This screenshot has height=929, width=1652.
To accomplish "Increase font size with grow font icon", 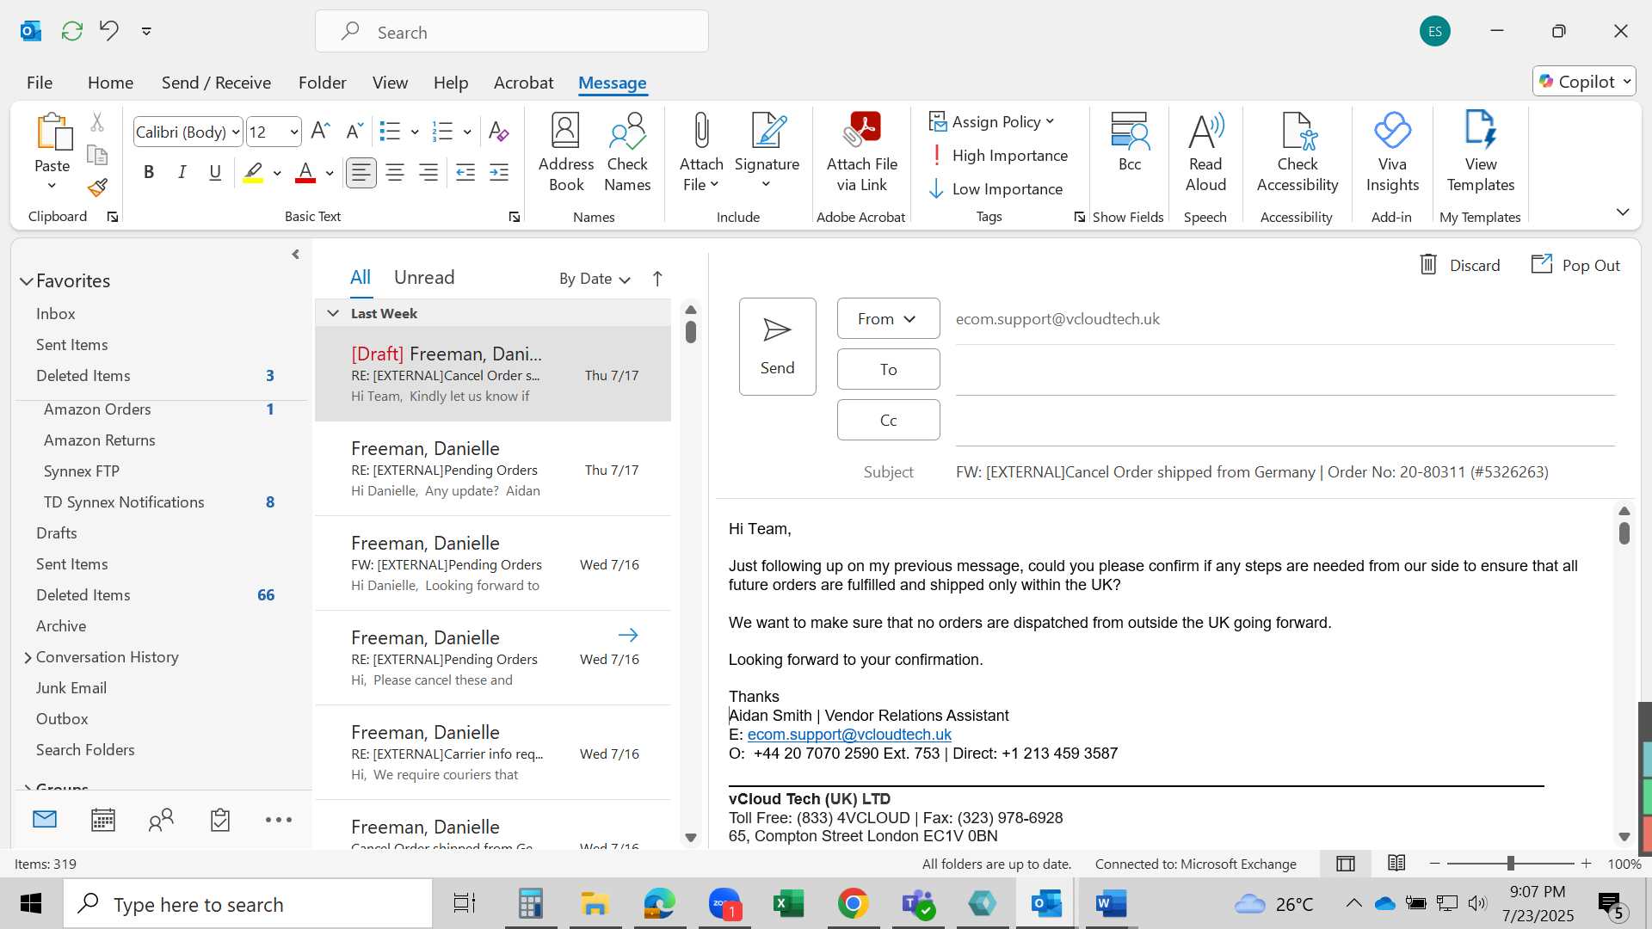I will pos(320,131).
